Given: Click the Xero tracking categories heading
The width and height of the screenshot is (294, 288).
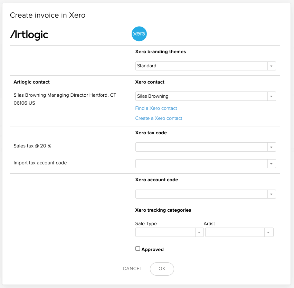Looking at the screenshot, I should point(163,210).
